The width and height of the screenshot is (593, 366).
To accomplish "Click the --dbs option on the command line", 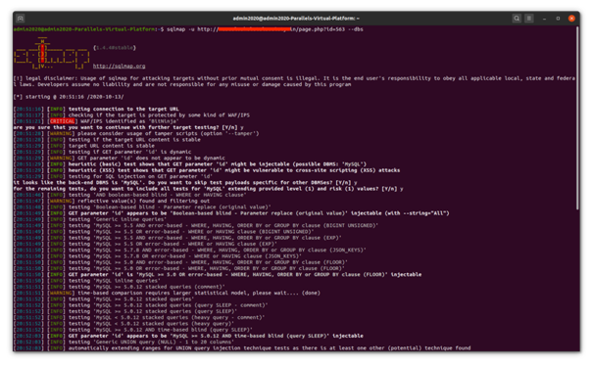I will coord(356,29).
